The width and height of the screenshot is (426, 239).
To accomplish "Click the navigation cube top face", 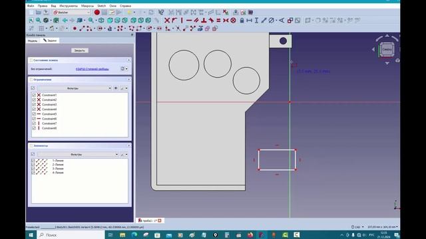I will (x=387, y=50).
